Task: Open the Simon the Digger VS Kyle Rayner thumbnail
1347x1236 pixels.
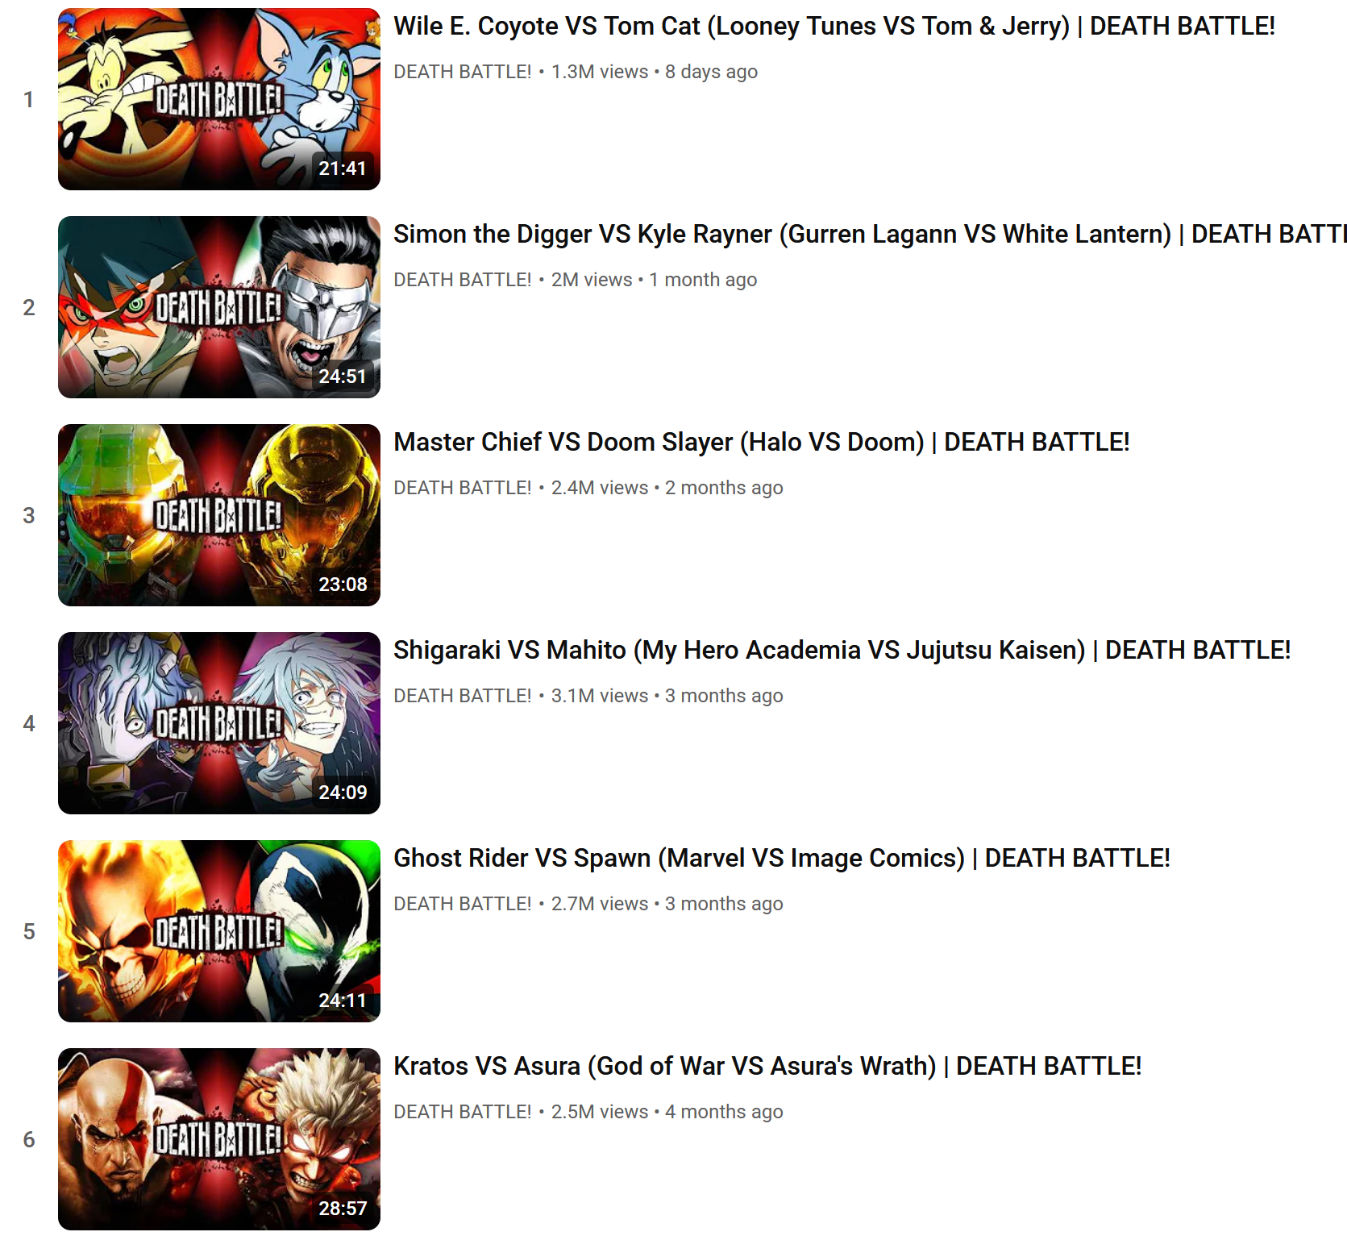Action: tap(219, 307)
